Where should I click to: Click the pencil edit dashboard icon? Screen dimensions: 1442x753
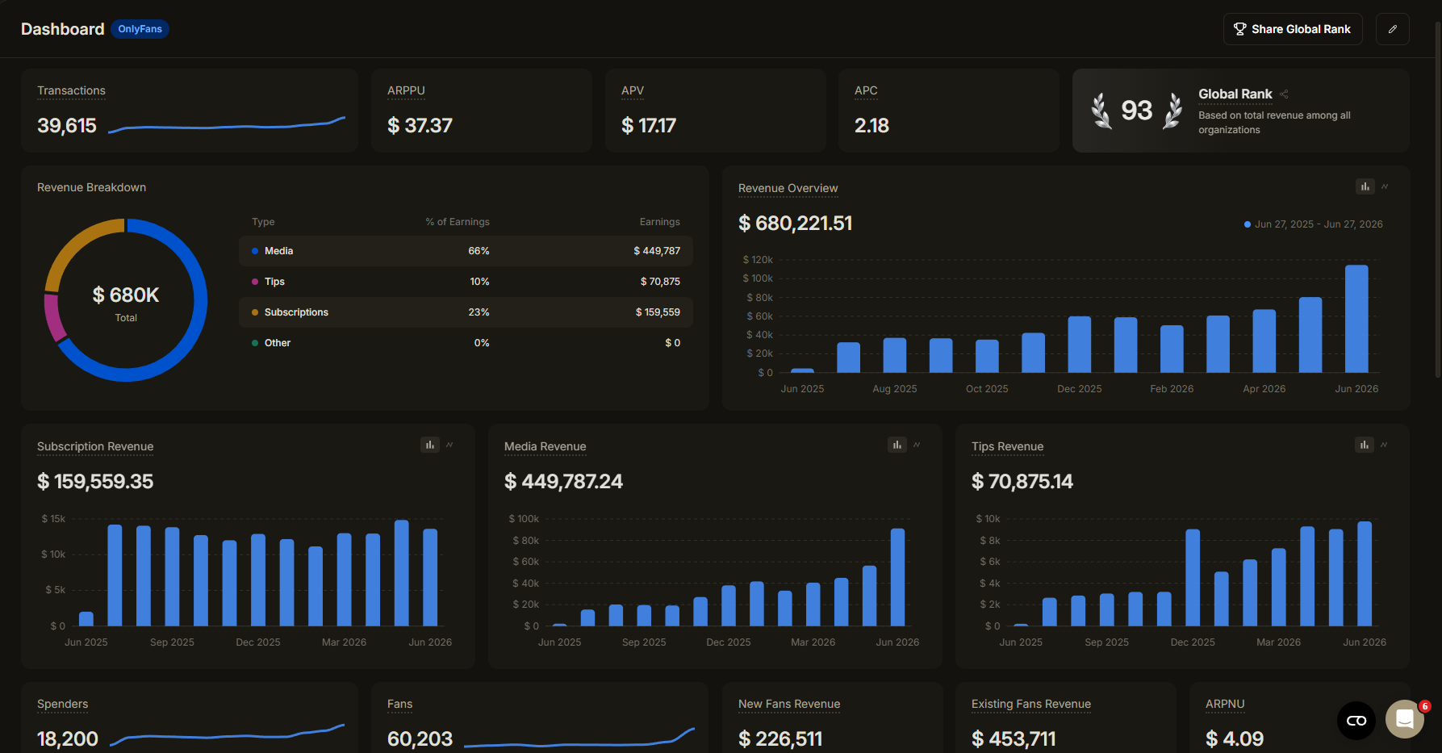(1392, 29)
